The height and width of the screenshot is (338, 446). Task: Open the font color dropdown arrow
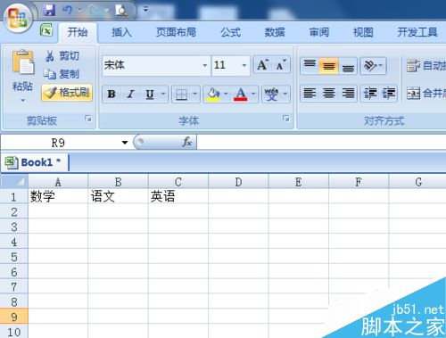tap(253, 95)
